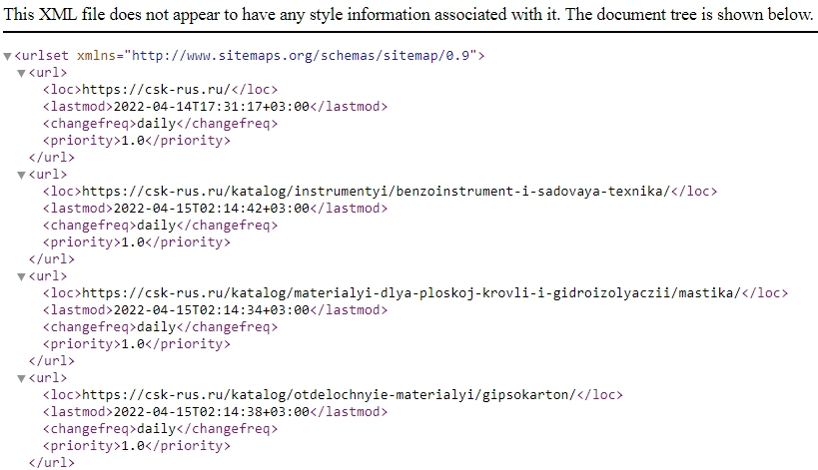Click the changefreq daily line under csk-rus.ru homepage
Viewport: 818px width, 470px height.
click(160, 124)
